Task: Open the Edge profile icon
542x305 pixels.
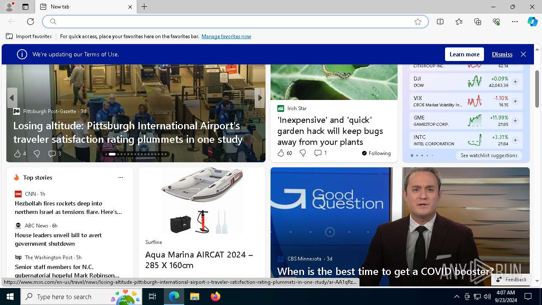Action: 9,7
